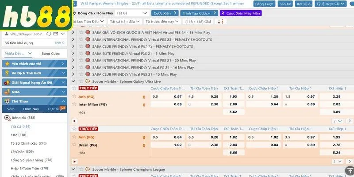The image size is (354, 177).
Task: Click the (118 / 118) Giải leagues selector
Action: coord(198,21)
